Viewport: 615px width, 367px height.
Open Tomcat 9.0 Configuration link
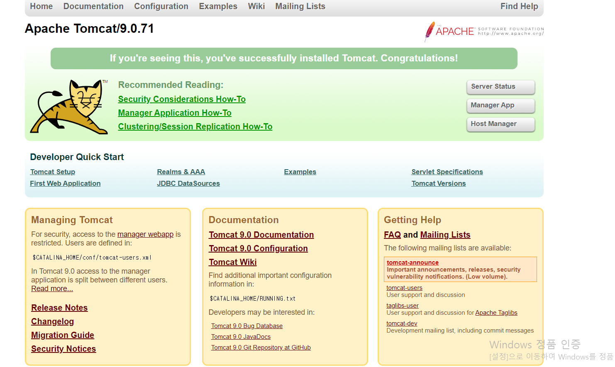(258, 248)
